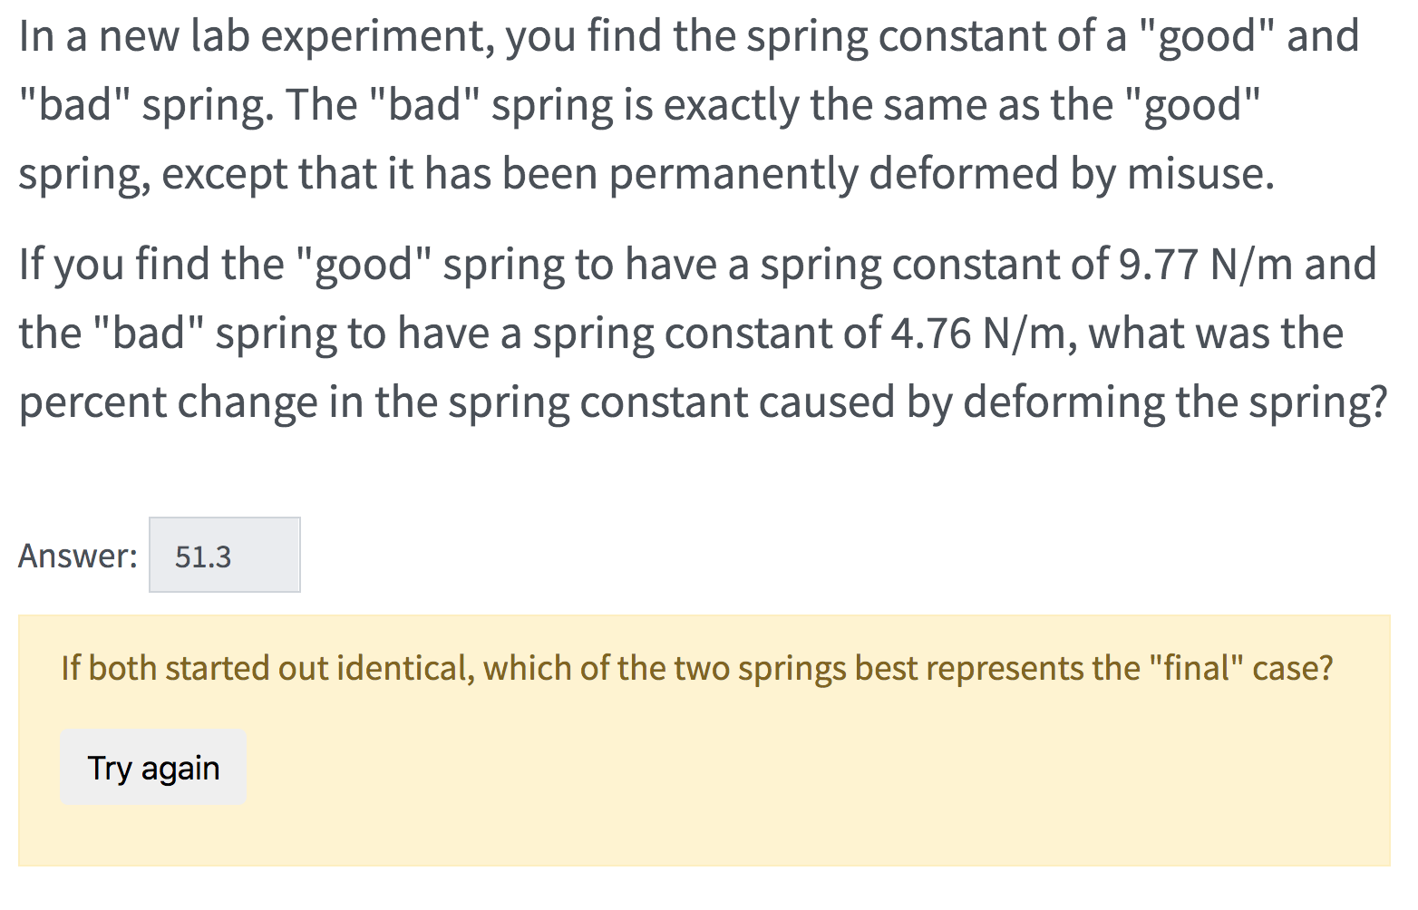Click the first paragraph of the problem
This screenshot has width=1418, height=910.
click(x=635, y=104)
